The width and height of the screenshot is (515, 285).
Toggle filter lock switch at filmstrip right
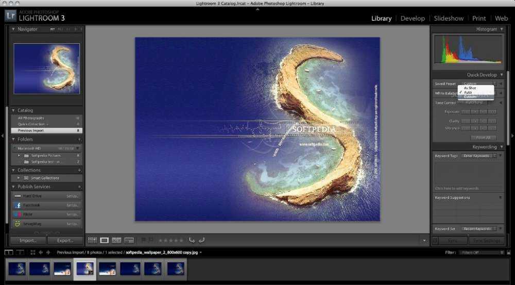point(509,253)
